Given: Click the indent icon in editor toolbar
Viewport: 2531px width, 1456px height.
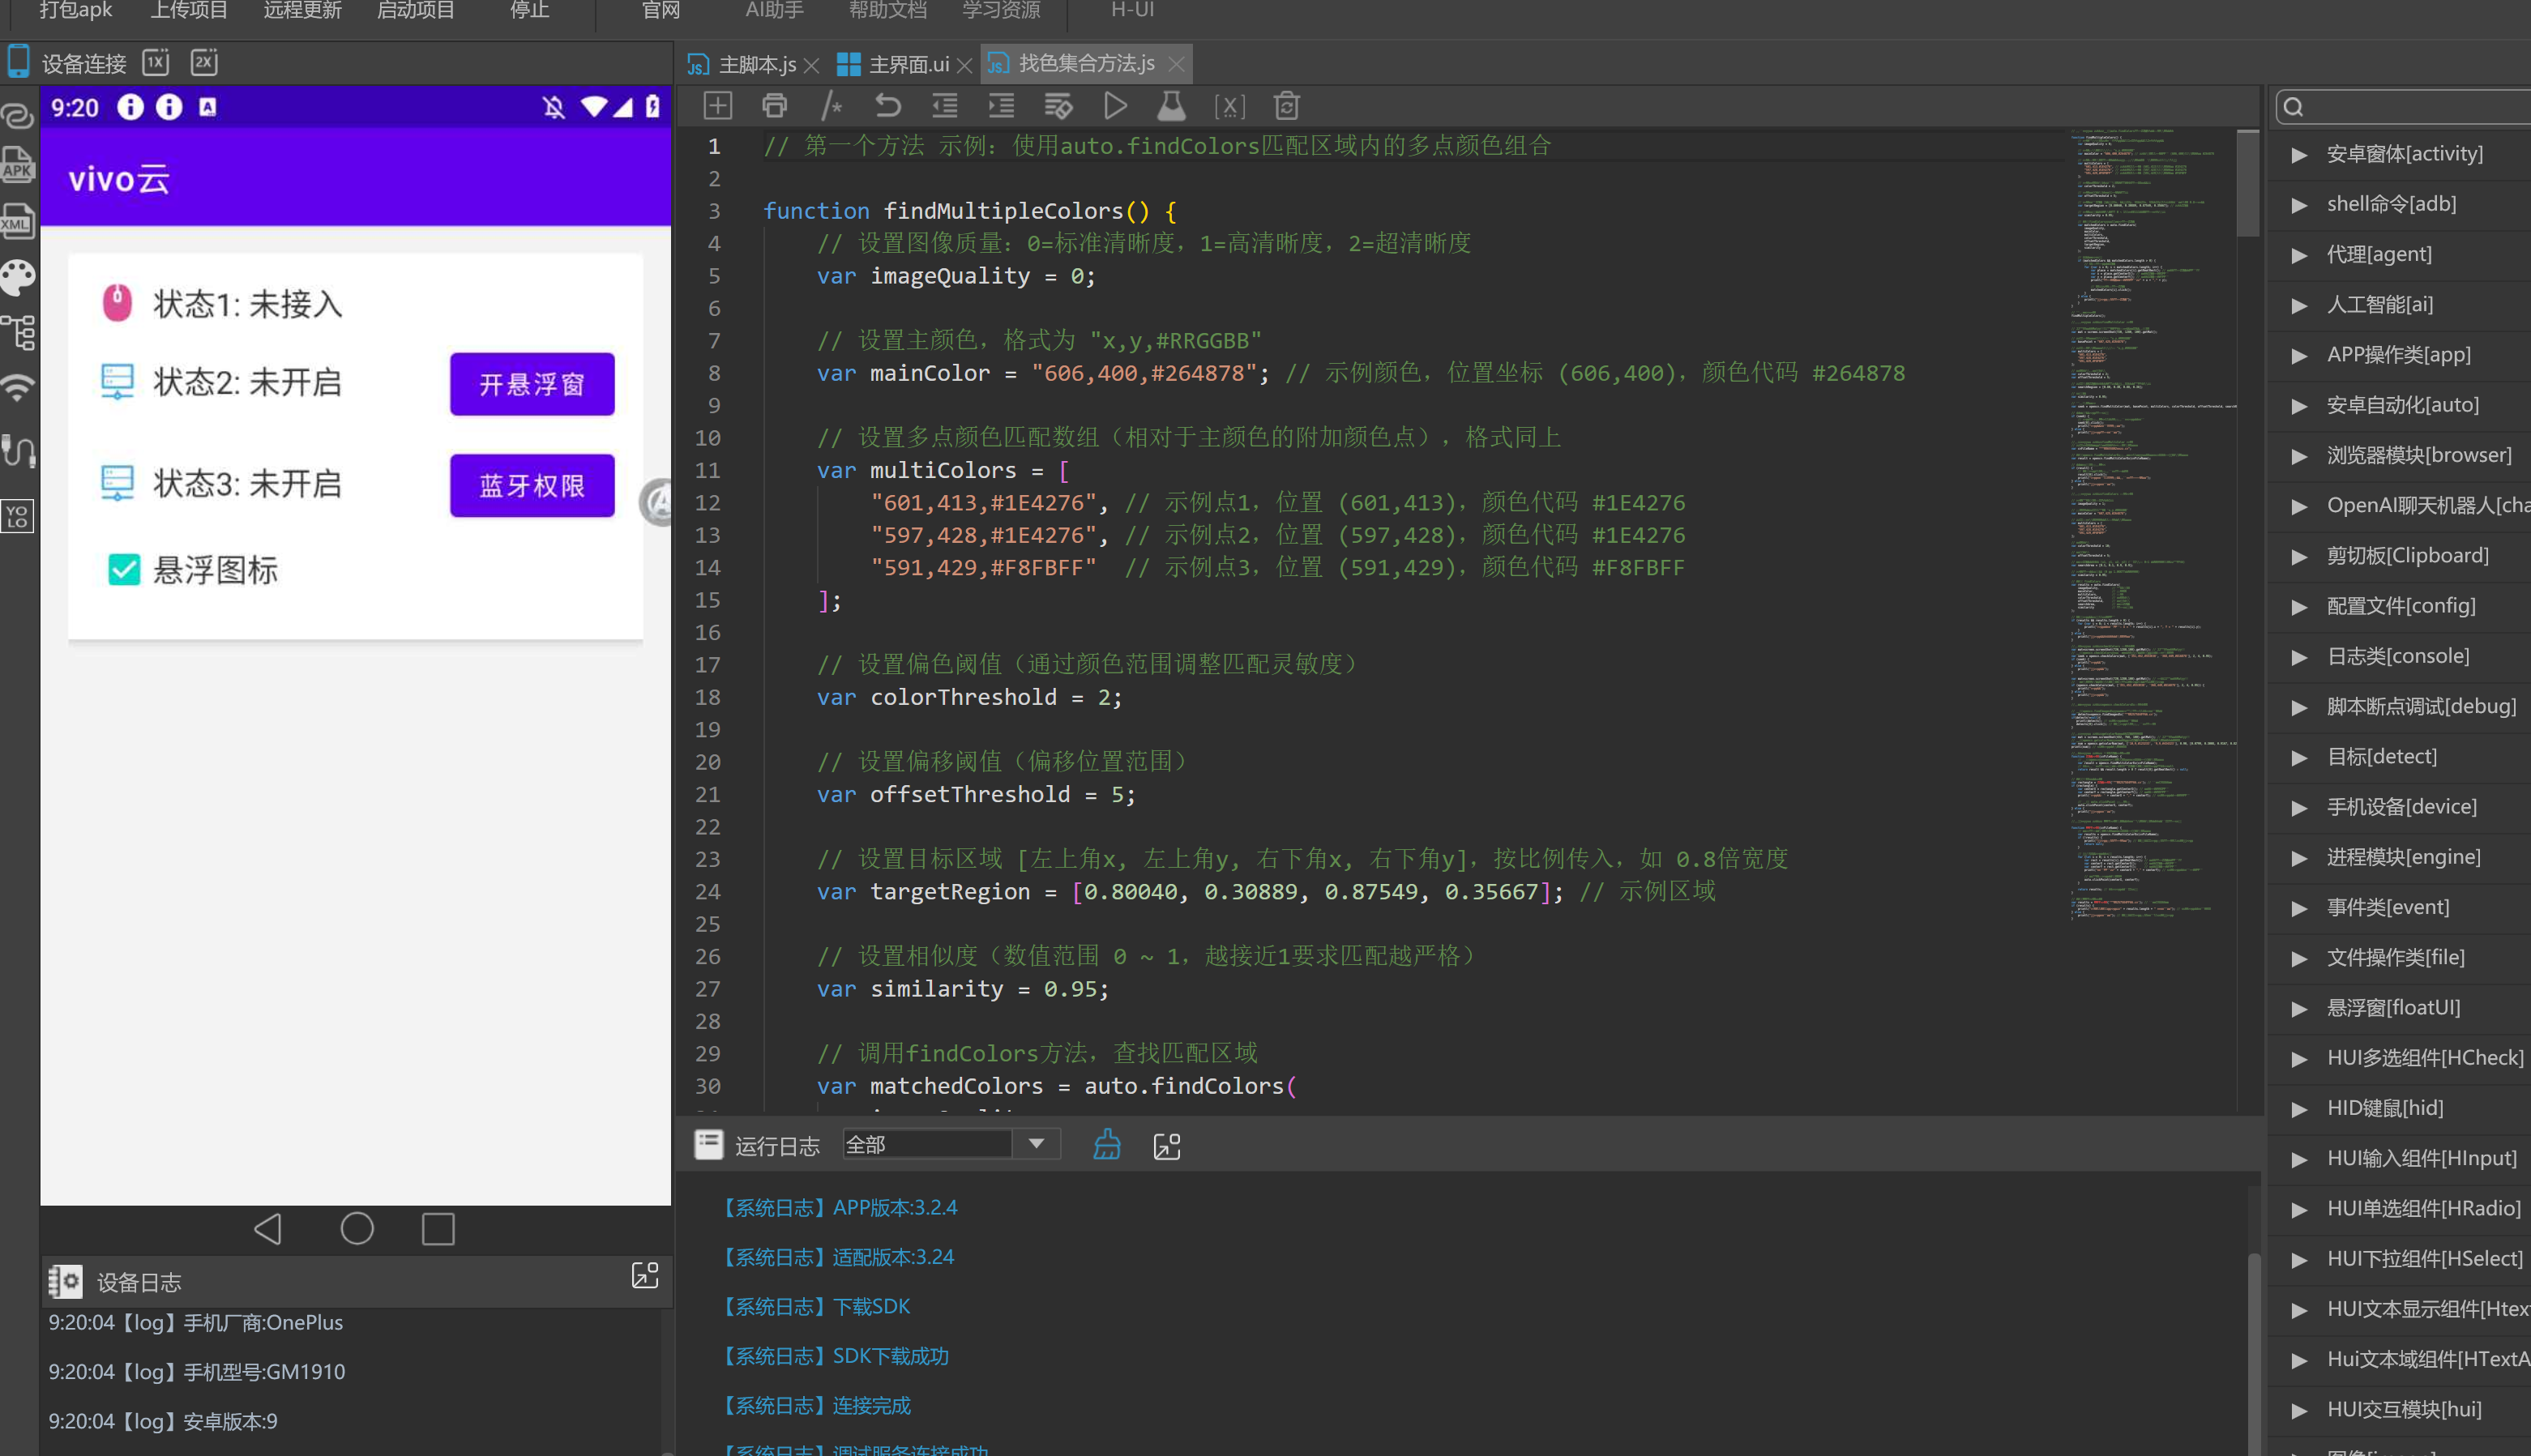Looking at the screenshot, I should 1001,105.
